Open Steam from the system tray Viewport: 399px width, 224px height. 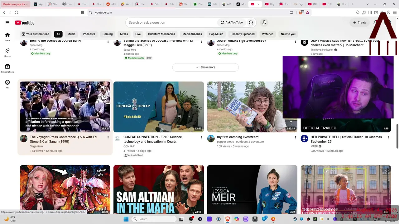click(295, 219)
